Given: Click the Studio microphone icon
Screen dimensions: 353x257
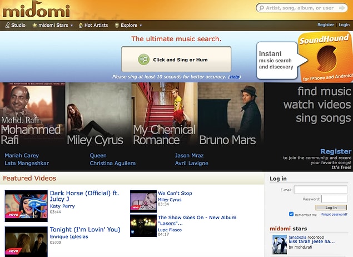Looking at the screenshot, I should pyautogui.click(x=7, y=25).
